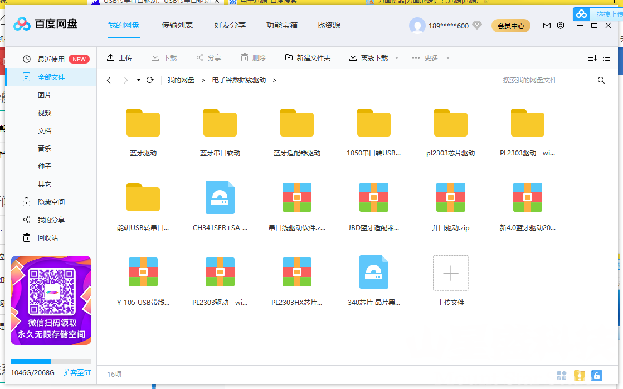Screen dimensions: 623x389
Task: Click the 上传 upload icon in the toolbar
Action: coord(110,57)
